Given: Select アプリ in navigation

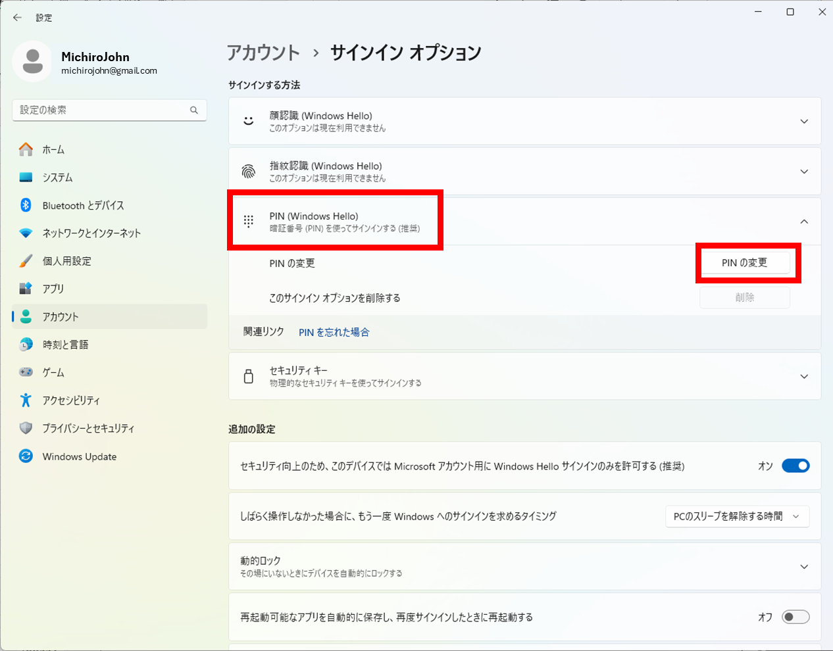Looking at the screenshot, I should pyautogui.click(x=109, y=289).
